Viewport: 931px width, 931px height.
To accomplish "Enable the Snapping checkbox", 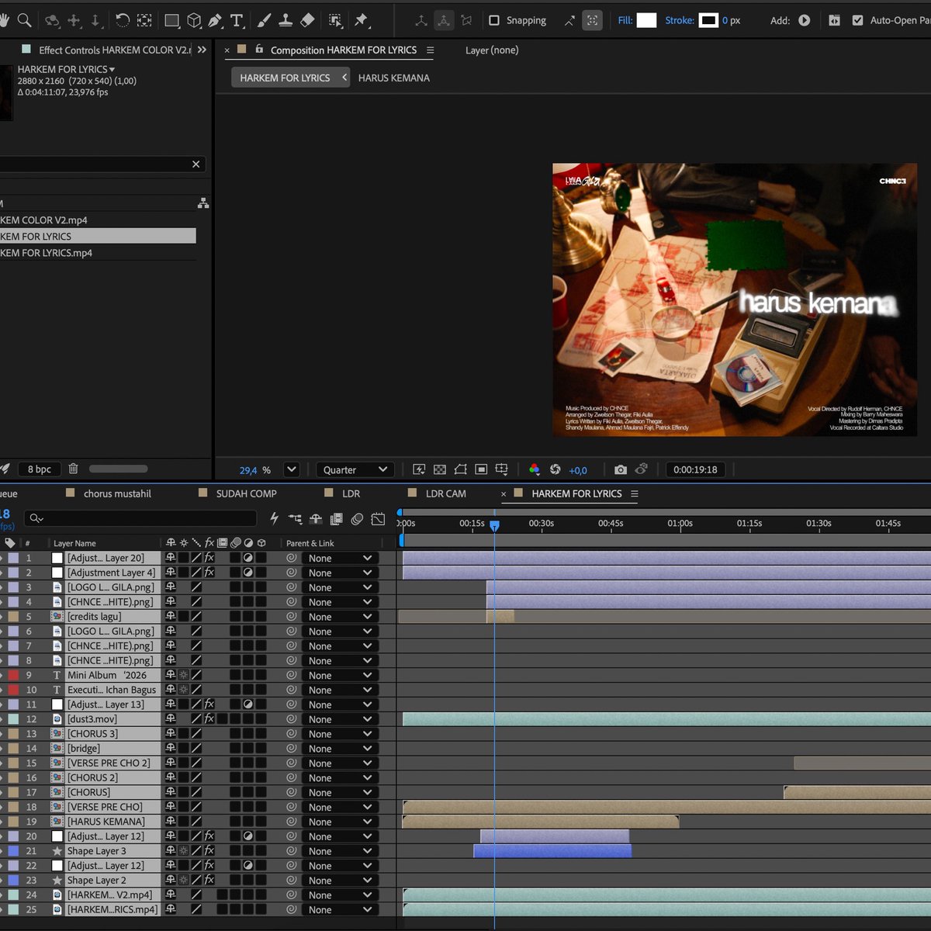I will click(494, 20).
